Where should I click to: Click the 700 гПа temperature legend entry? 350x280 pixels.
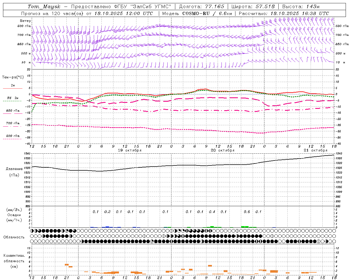[x=13, y=123]
